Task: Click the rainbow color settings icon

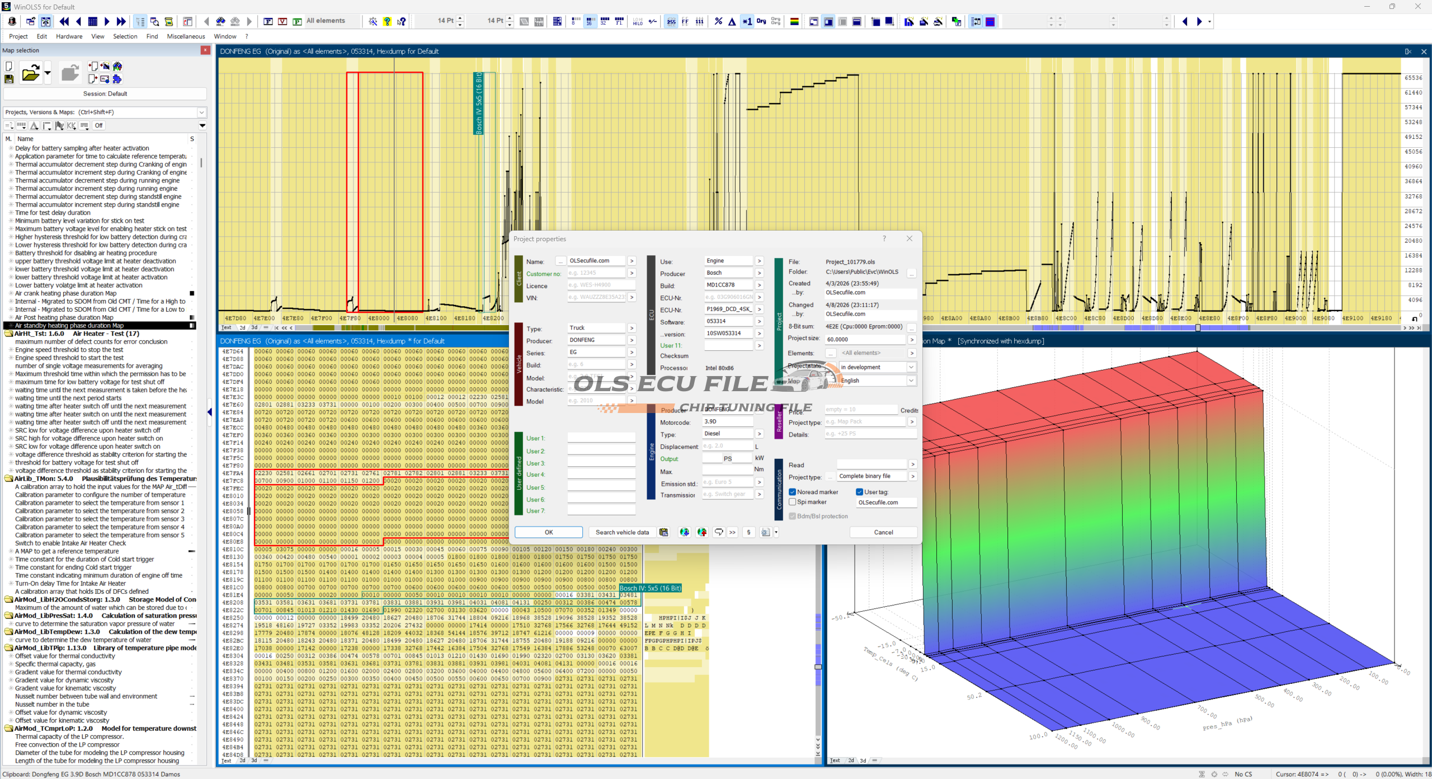Action: (x=794, y=21)
